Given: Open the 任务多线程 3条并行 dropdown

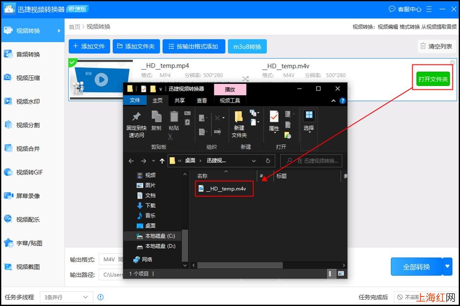Looking at the screenshot, I should (66, 297).
